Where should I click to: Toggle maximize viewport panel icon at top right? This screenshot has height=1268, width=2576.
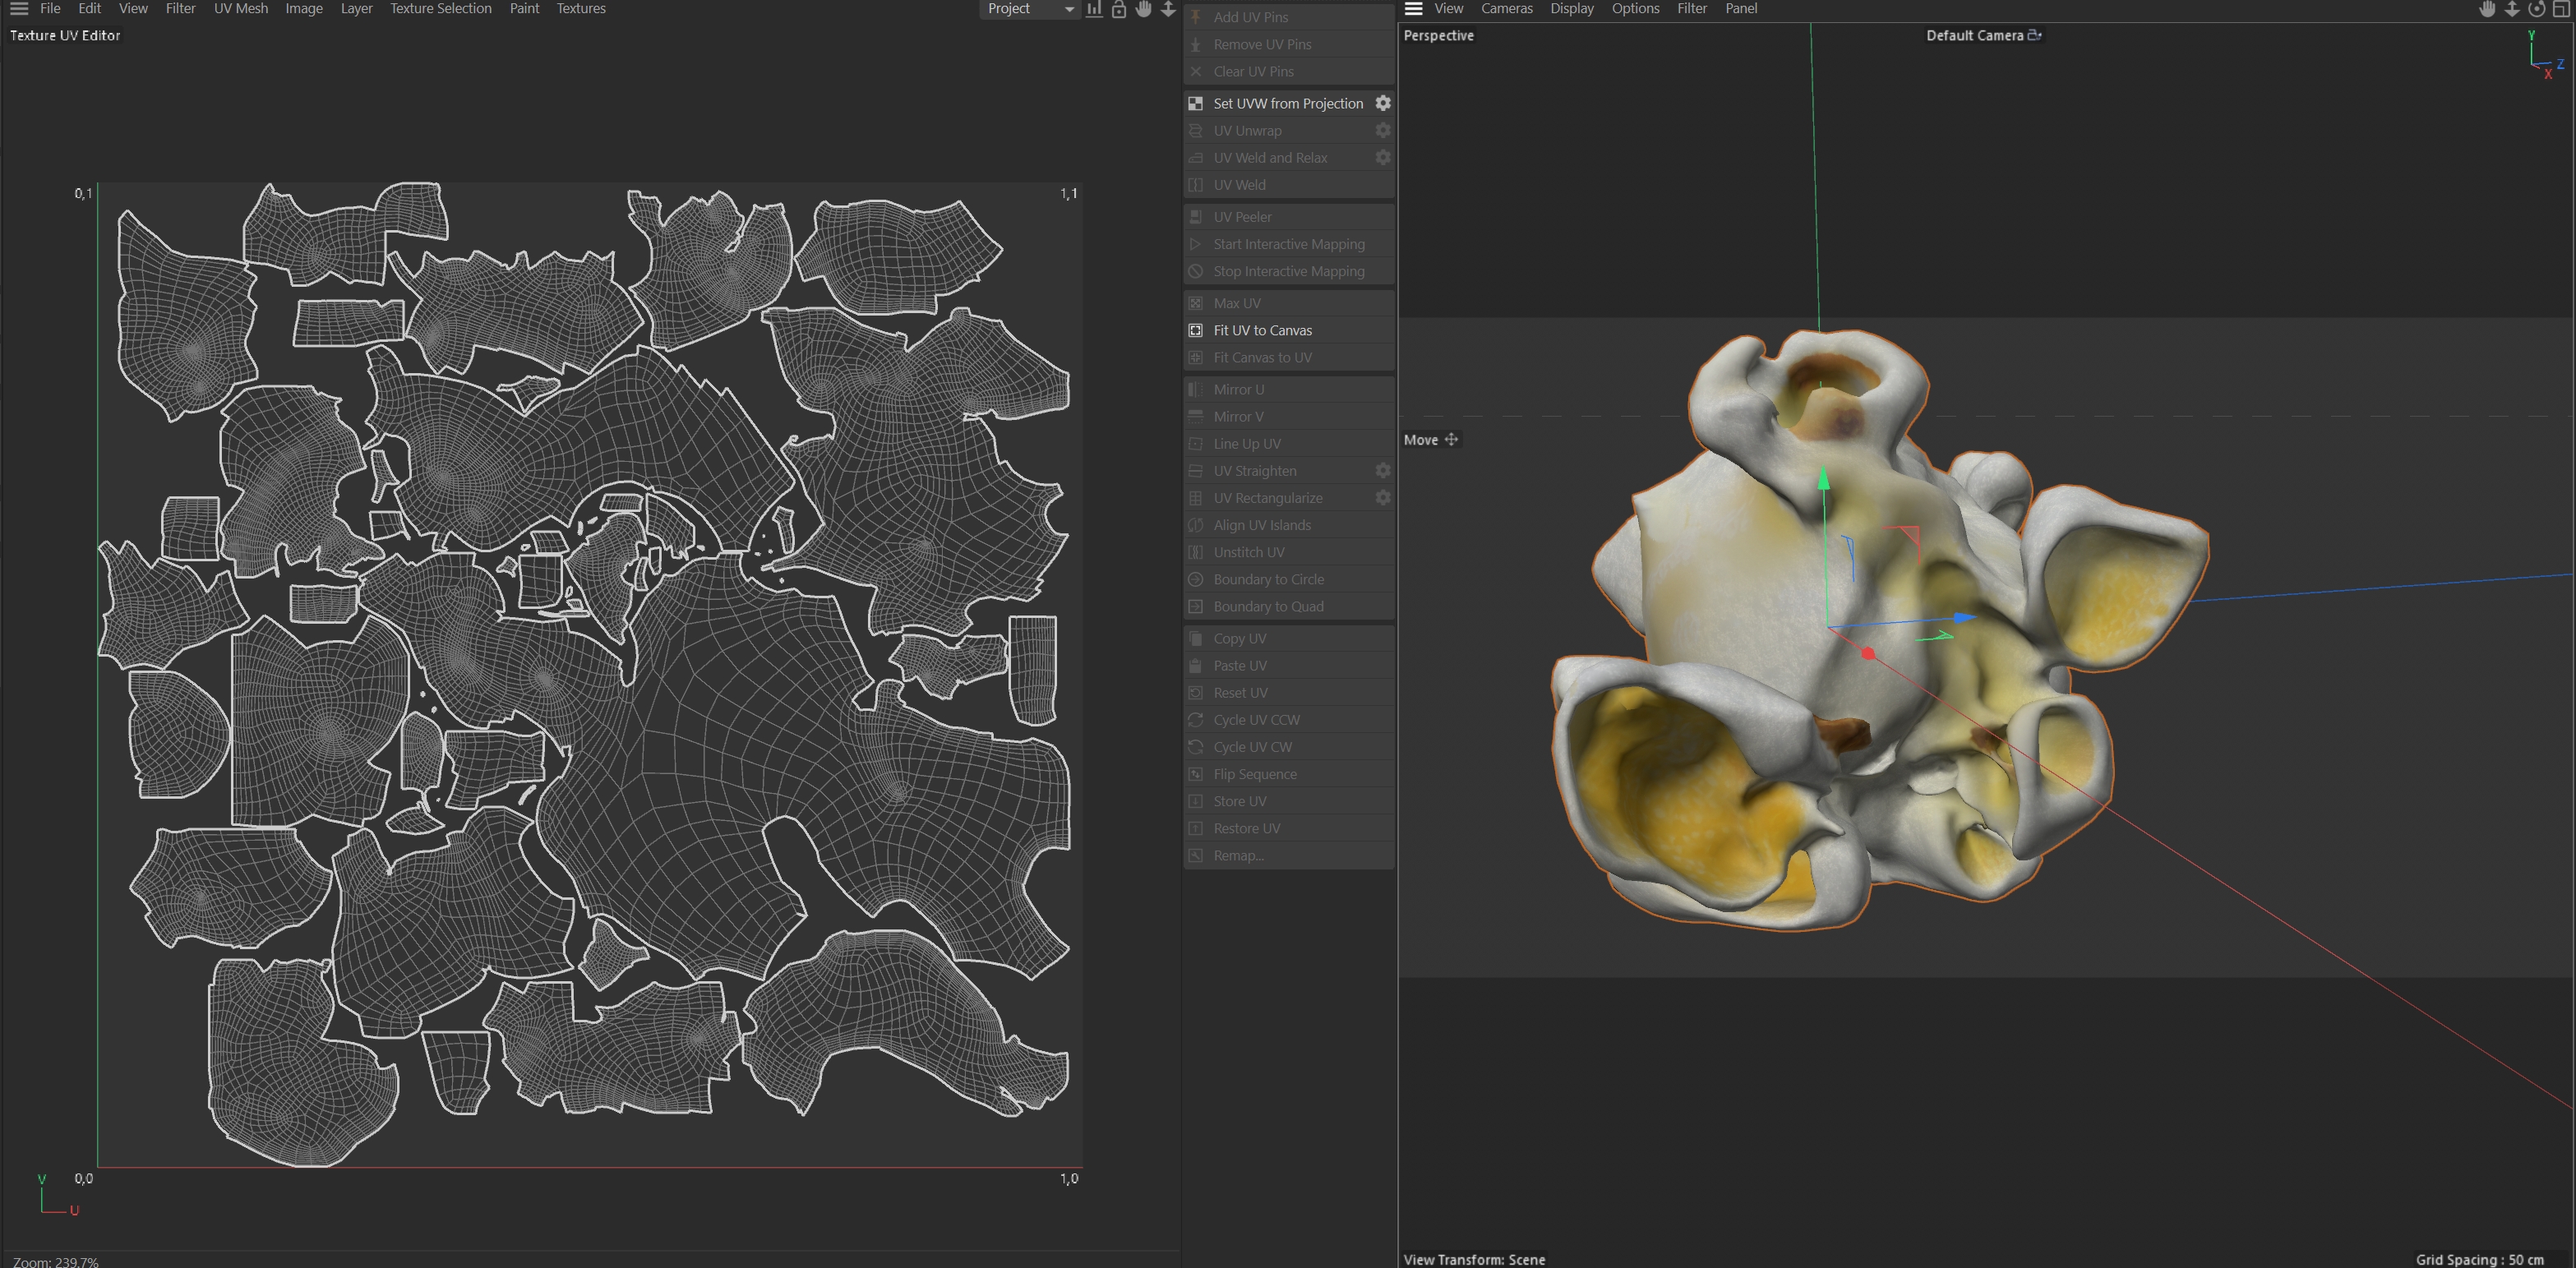pos(2562,9)
